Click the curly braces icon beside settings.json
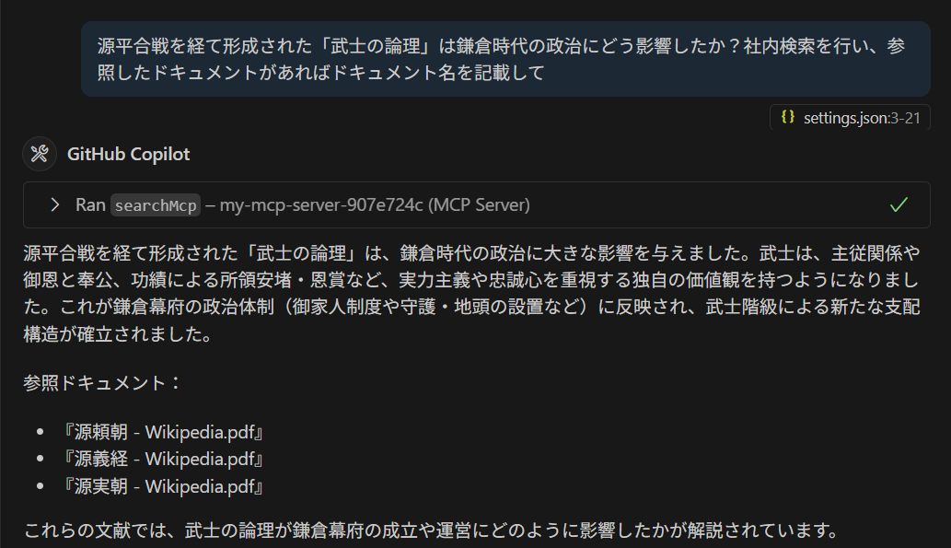Screen dimensions: 951x548 787,117
